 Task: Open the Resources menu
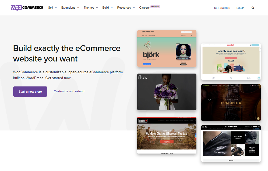click(124, 8)
